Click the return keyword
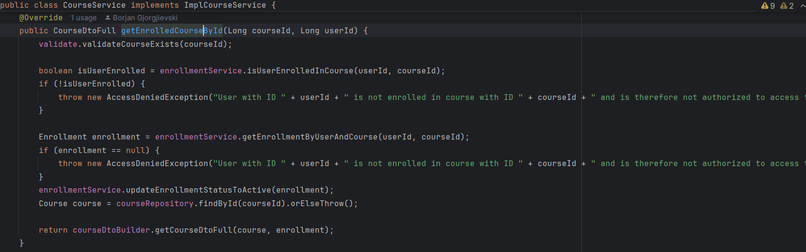The height and width of the screenshot is (252, 806). coord(53,230)
